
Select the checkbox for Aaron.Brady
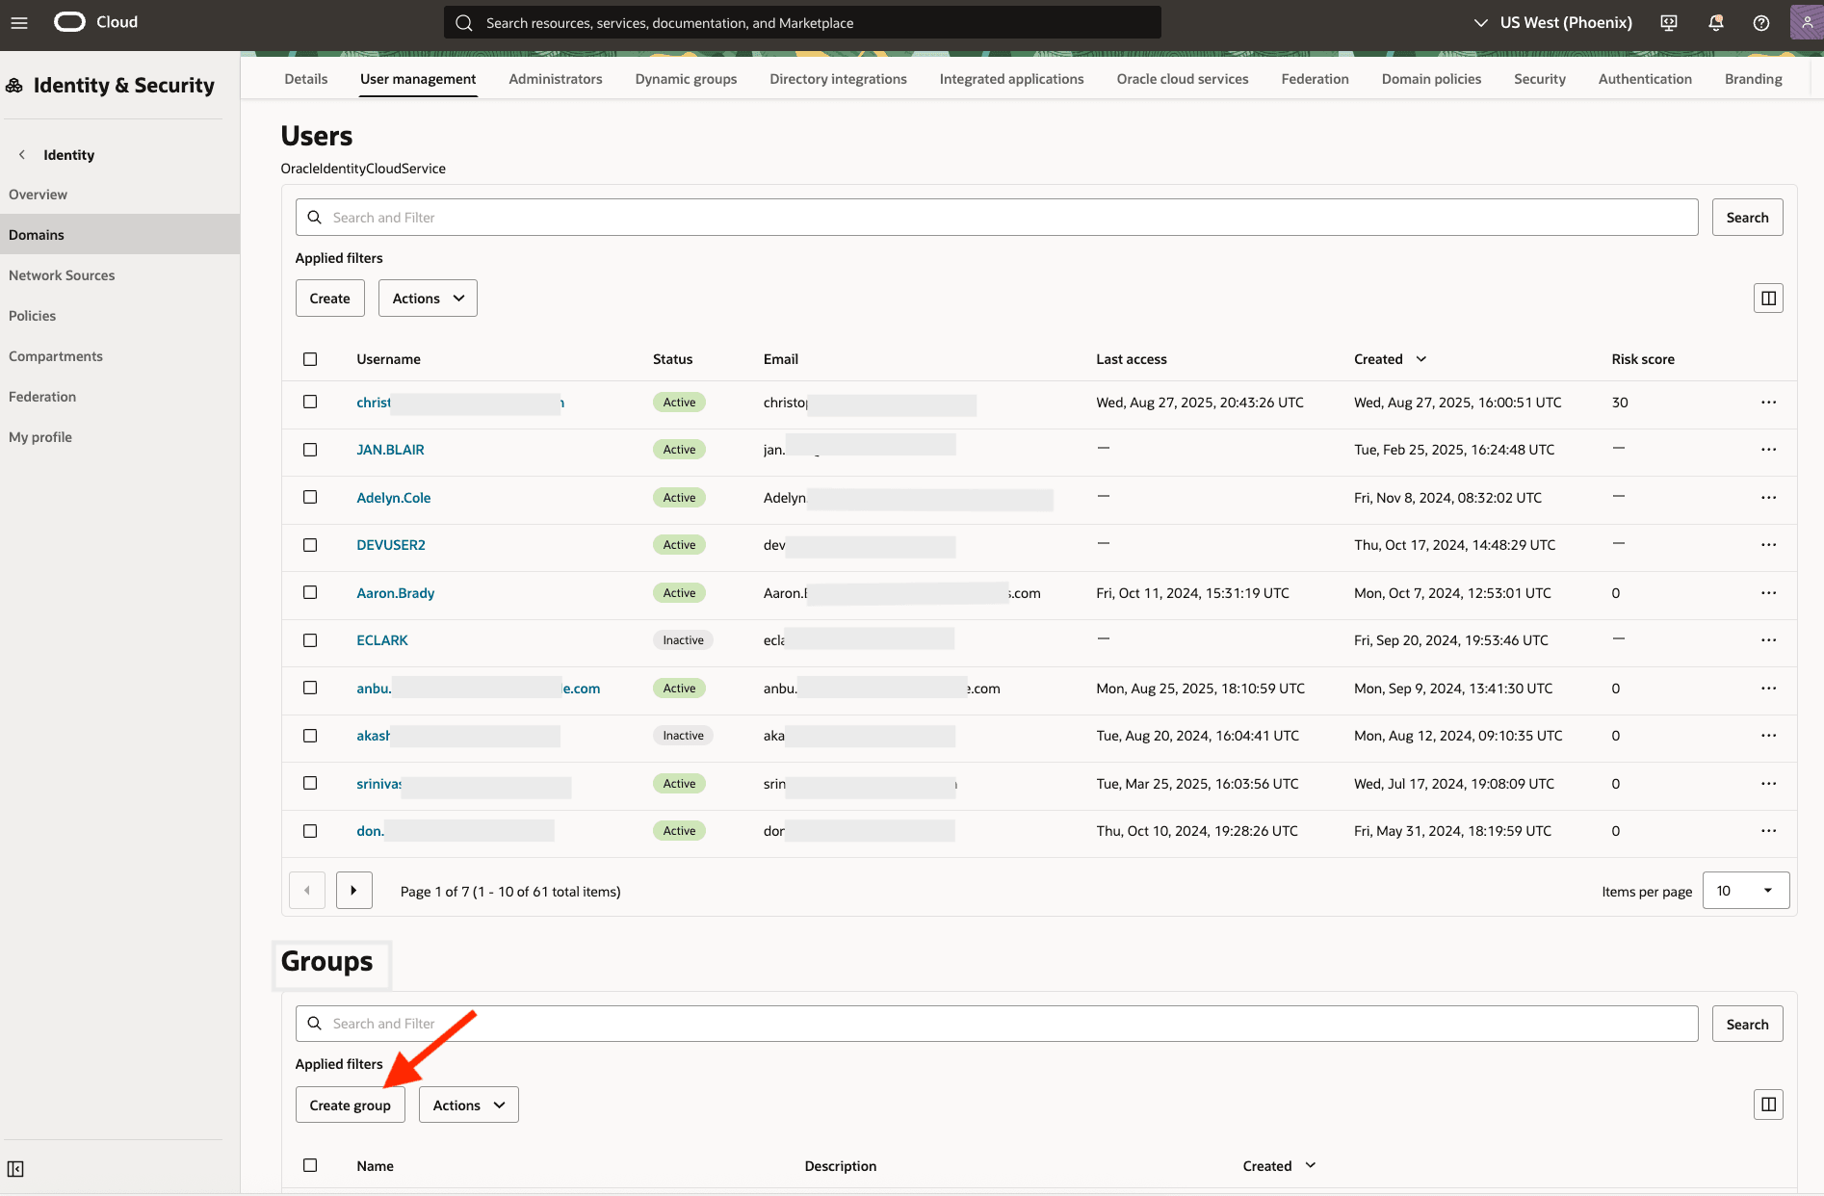click(x=309, y=593)
